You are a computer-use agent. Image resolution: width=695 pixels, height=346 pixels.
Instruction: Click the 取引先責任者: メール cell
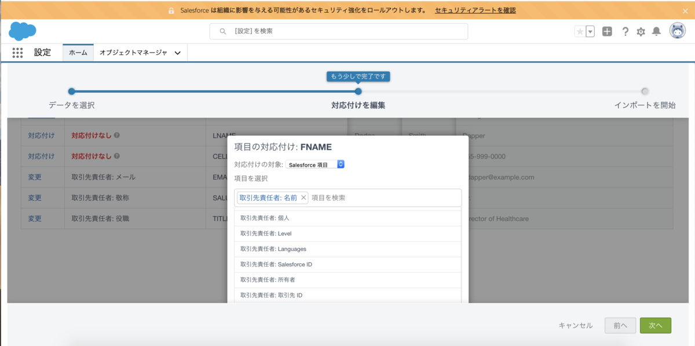(x=136, y=177)
